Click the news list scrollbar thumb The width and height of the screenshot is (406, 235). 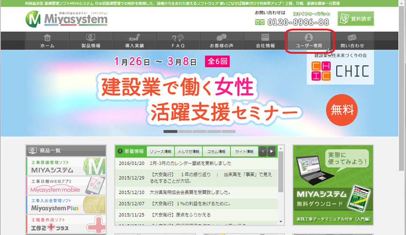click(281, 172)
